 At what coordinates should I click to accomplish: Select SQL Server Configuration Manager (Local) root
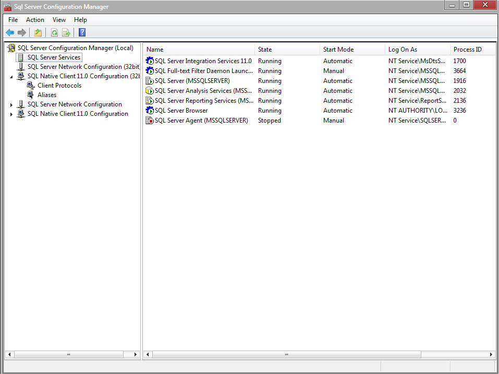click(x=76, y=48)
